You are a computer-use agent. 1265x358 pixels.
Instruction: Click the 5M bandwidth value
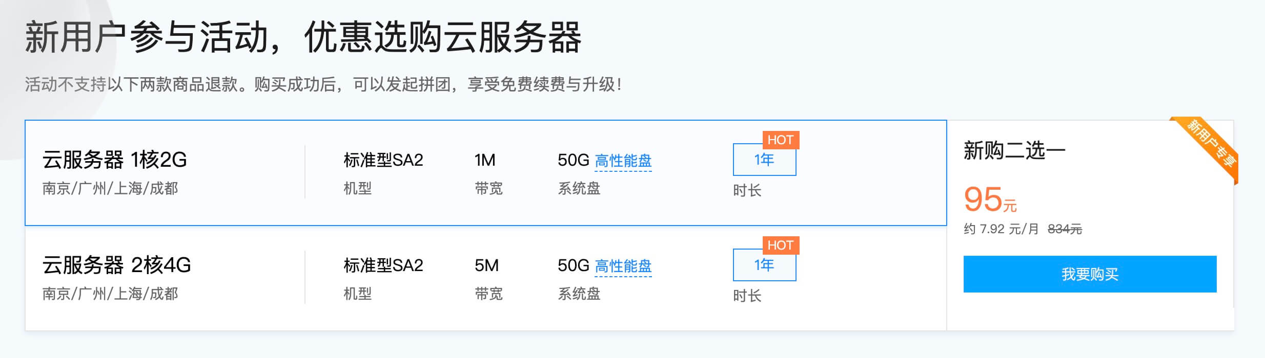[x=486, y=266]
